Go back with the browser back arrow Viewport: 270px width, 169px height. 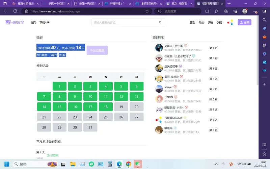coord(6,11)
